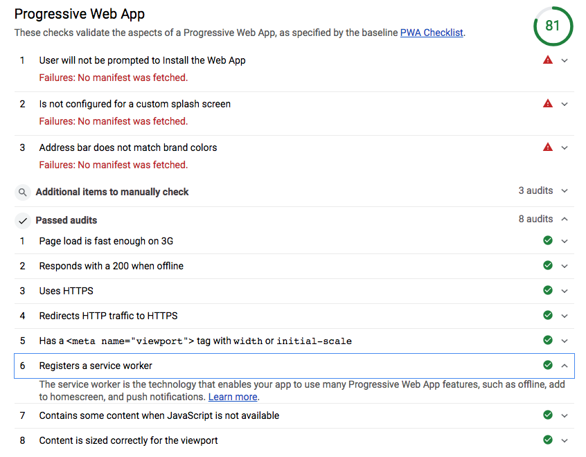This screenshot has height=457, width=586.
Task: Expand the Responds with a 200 when offline chevron
Action: pyautogui.click(x=565, y=266)
